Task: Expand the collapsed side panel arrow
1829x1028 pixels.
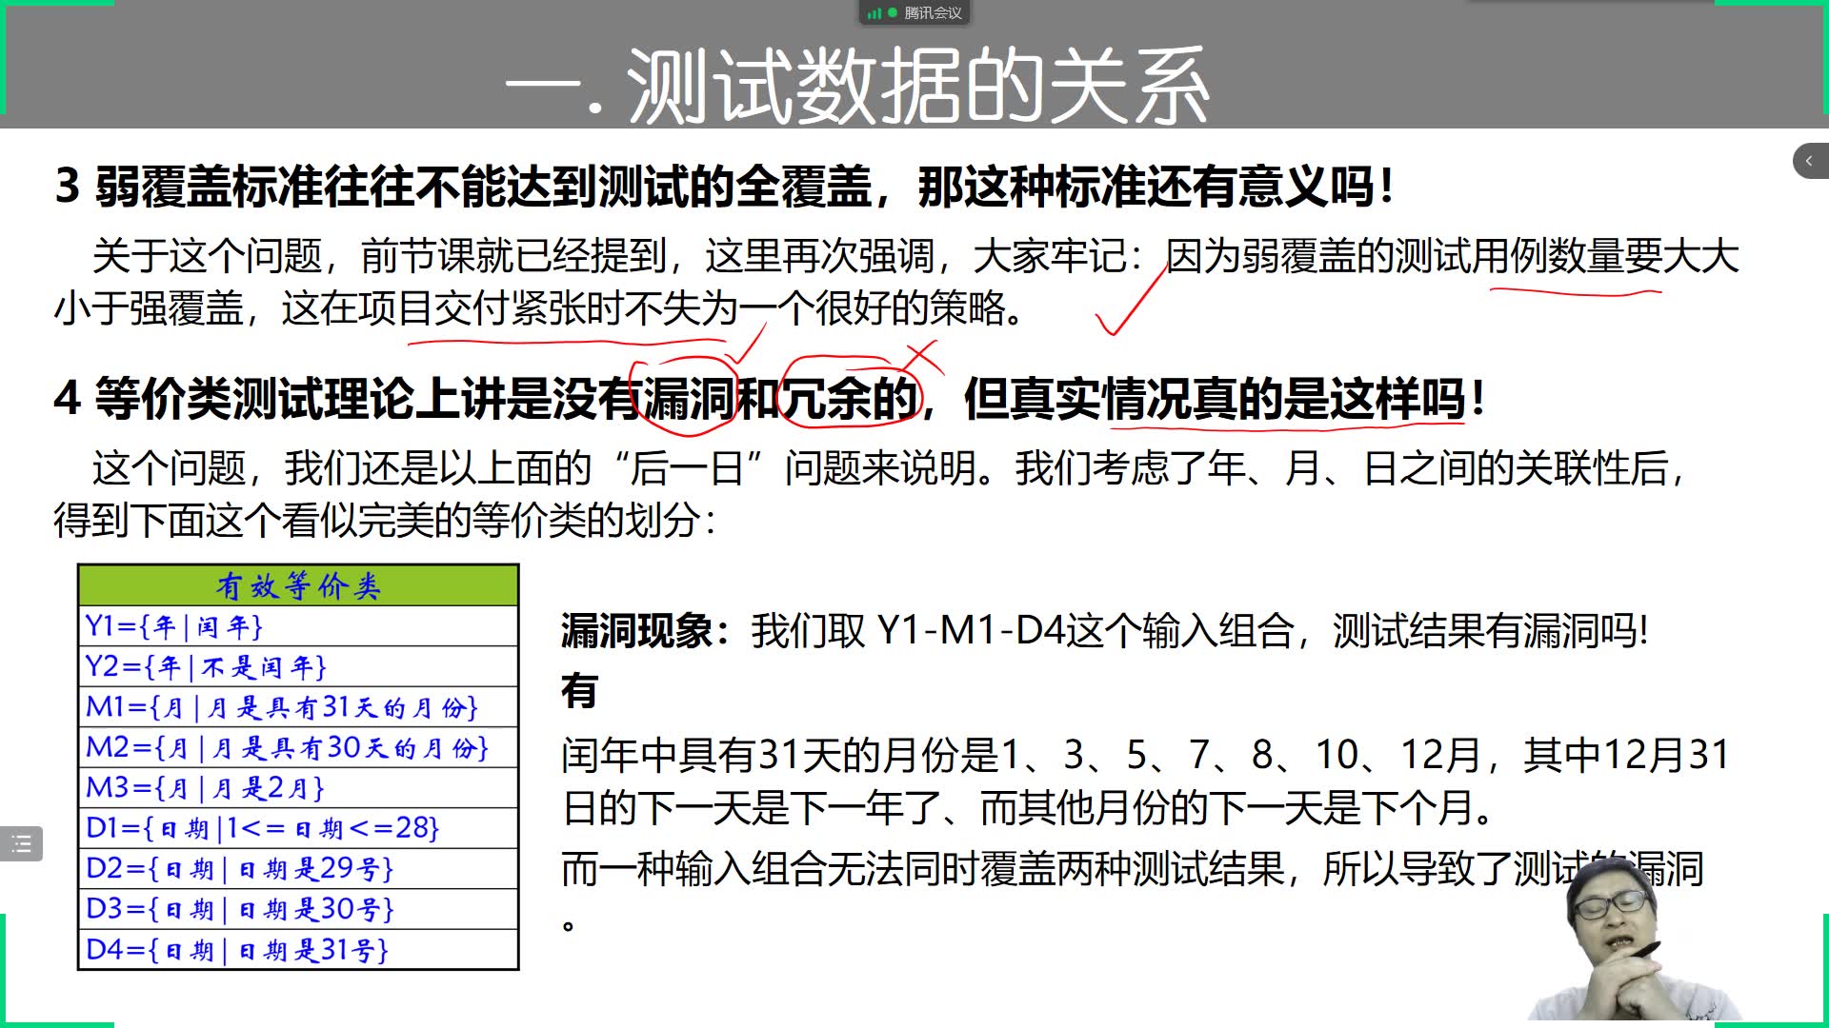Action: point(1810,161)
